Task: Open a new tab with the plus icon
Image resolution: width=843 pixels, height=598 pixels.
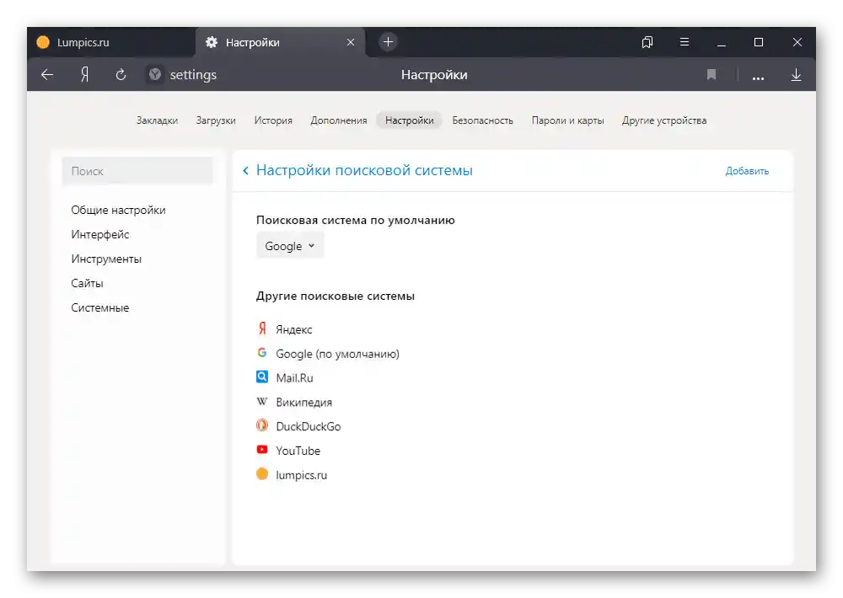Action: 388,42
